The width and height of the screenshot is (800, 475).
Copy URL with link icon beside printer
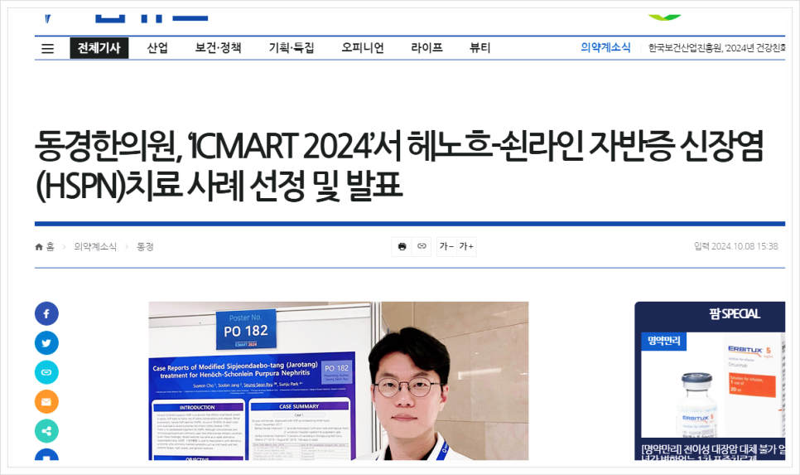(x=422, y=247)
